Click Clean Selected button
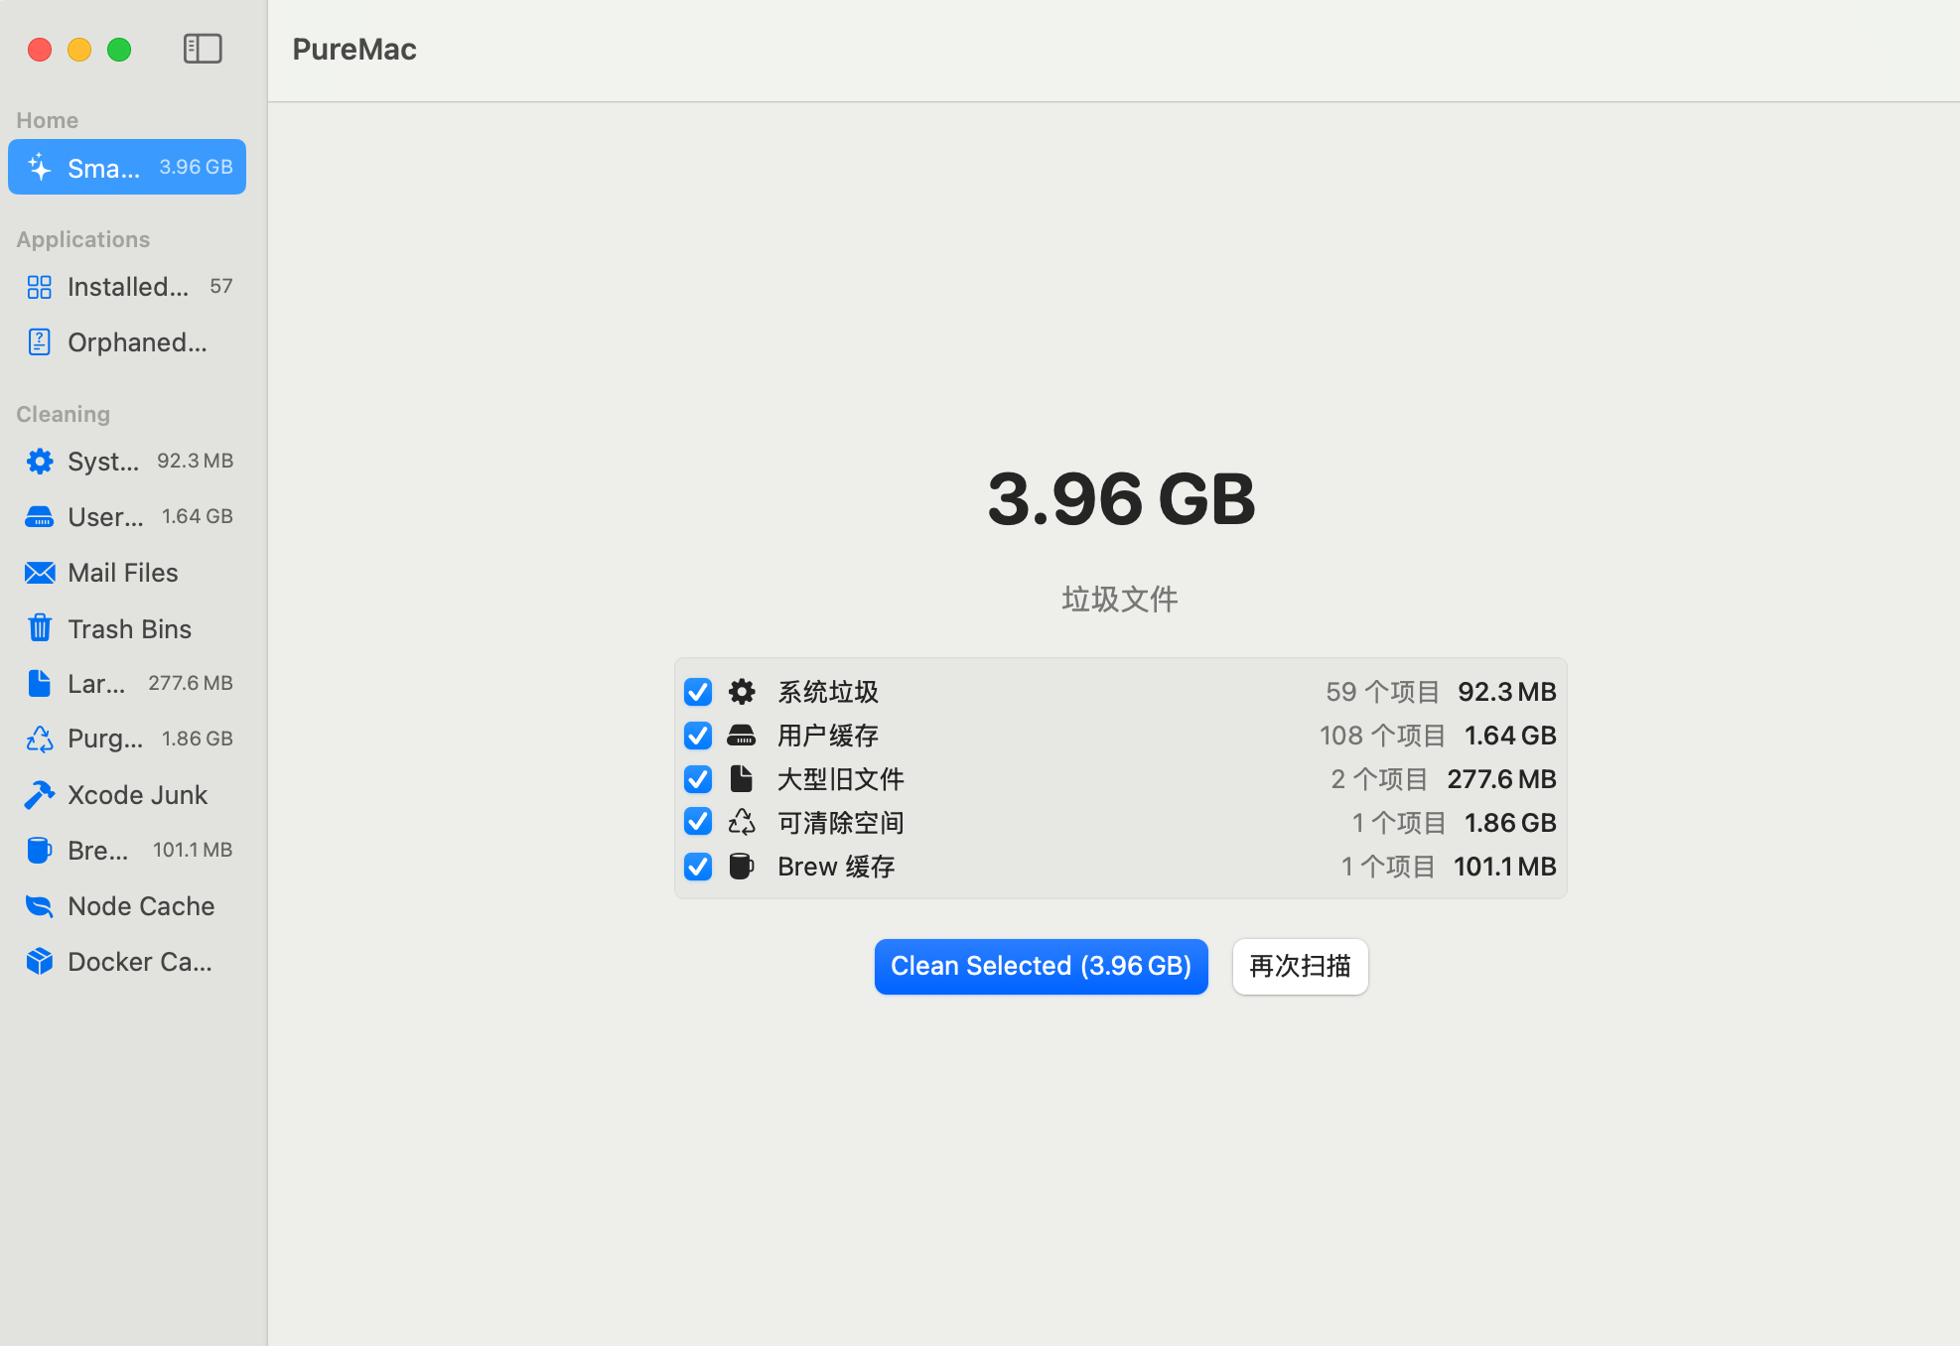1960x1346 pixels. (1041, 966)
